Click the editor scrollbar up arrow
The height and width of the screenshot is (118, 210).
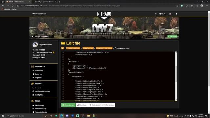click(x=176, y=53)
